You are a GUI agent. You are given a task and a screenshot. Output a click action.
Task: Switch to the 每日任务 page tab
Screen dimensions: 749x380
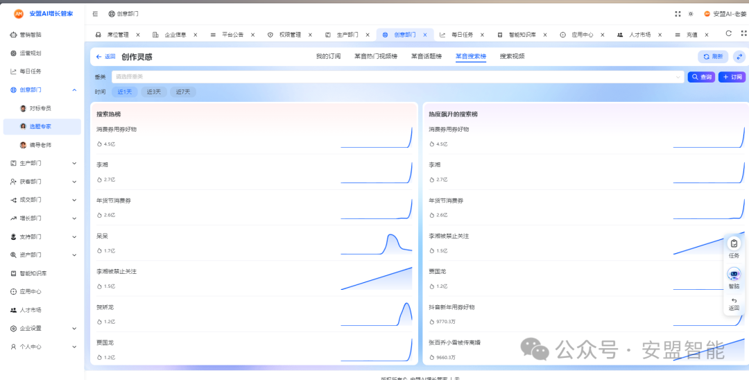pyautogui.click(x=463, y=35)
